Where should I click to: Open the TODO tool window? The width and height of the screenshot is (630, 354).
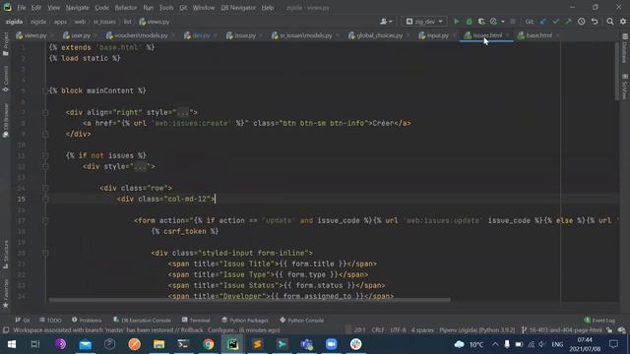[50, 321]
